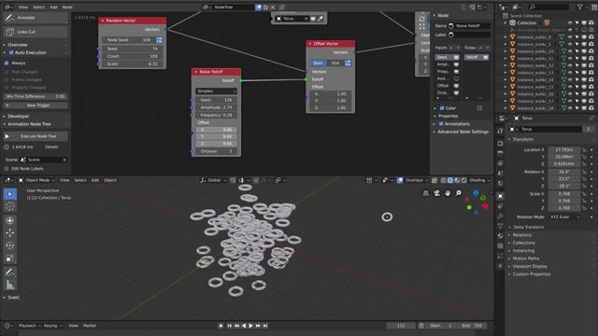Image resolution: width=598 pixels, height=336 pixels.
Task: Toggle the Frame Changed checkbox
Action: [7, 79]
